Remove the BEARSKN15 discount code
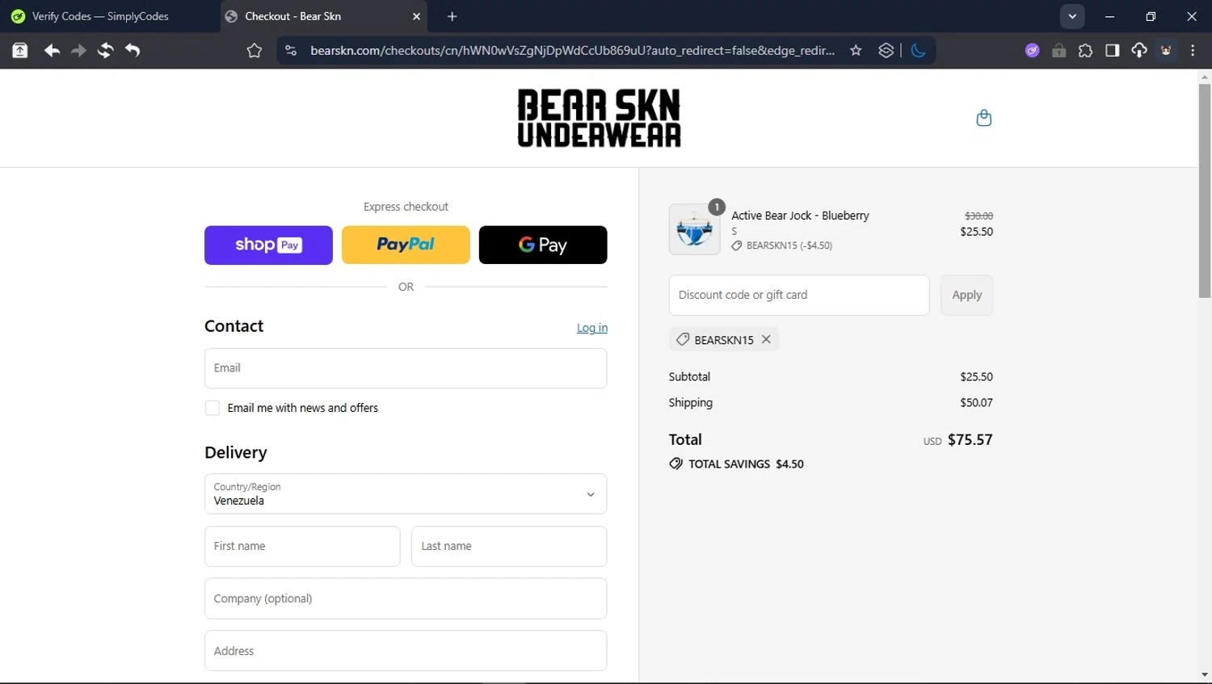The image size is (1212, 684). click(x=766, y=339)
